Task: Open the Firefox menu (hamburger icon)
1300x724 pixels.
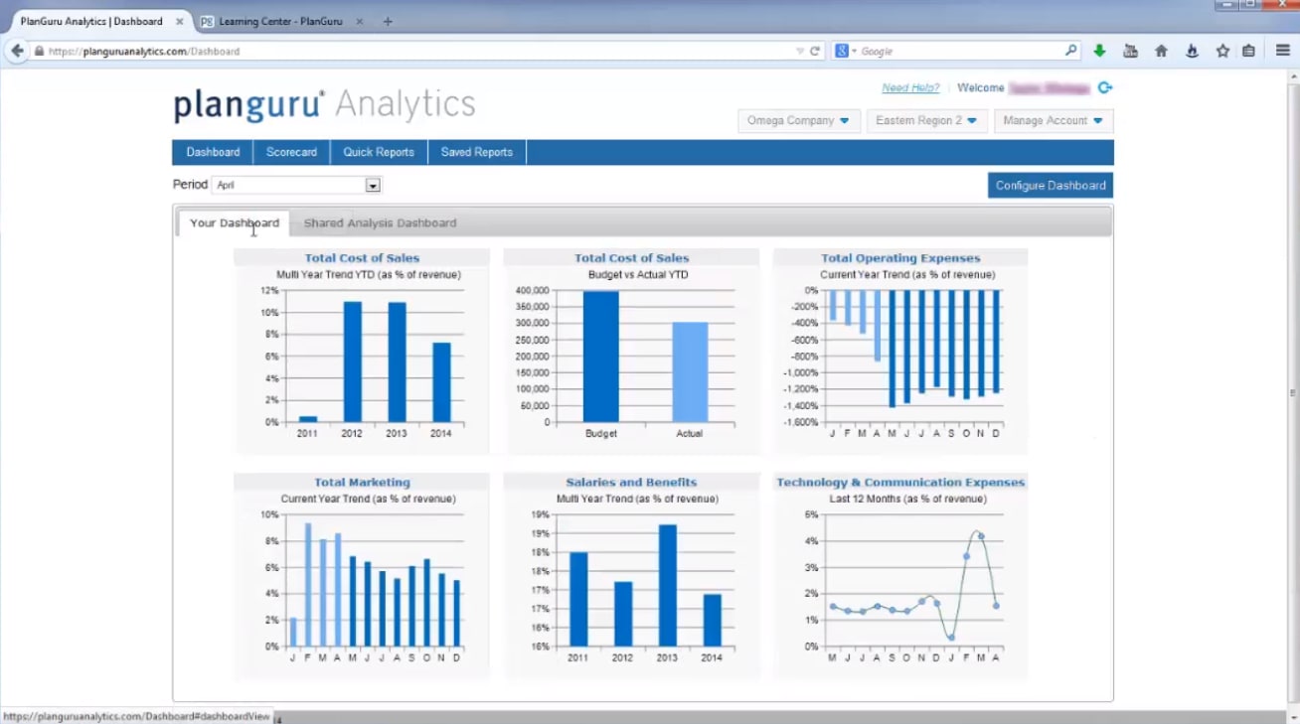Action: 1283,50
